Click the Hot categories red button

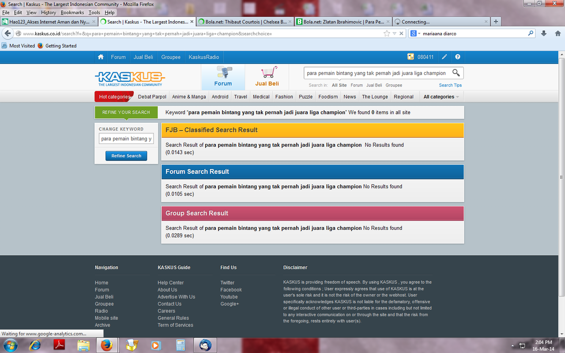[114, 97]
